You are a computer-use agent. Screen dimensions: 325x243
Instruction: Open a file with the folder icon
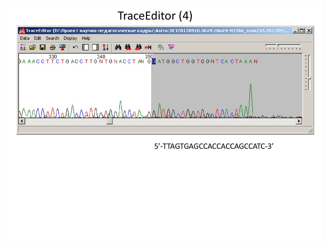(33, 48)
